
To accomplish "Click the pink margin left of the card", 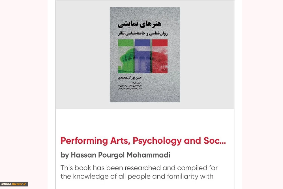I will coord(24,90).
